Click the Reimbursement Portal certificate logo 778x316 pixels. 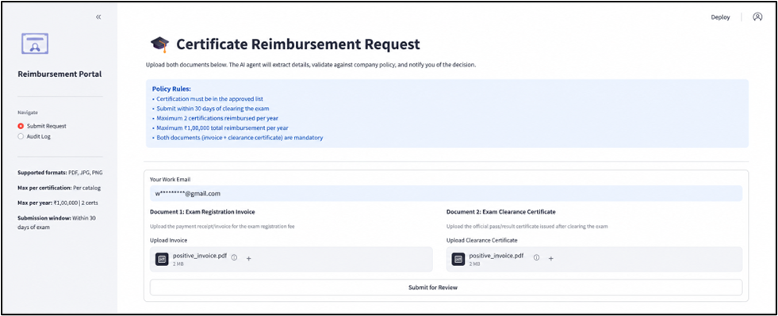point(35,44)
